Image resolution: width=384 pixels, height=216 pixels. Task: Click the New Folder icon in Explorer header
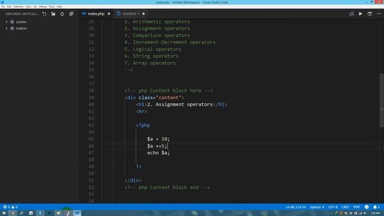coord(53,14)
